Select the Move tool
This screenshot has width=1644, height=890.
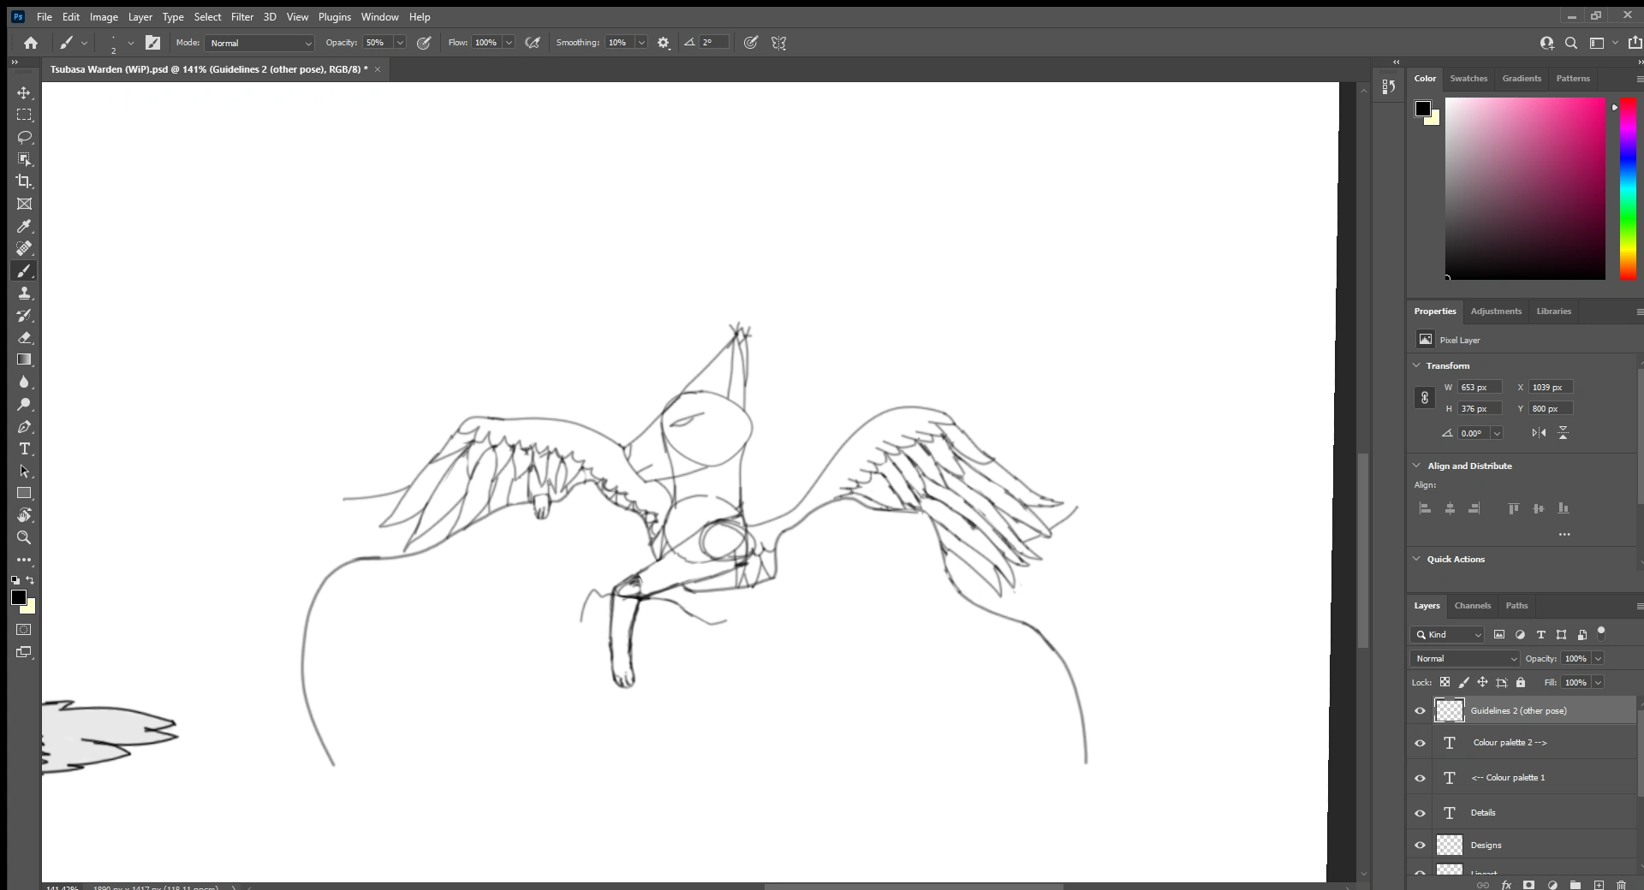click(x=24, y=93)
